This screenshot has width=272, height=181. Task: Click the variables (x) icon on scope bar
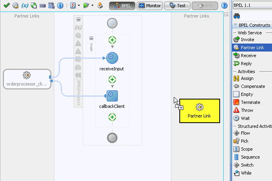tap(78, 28)
